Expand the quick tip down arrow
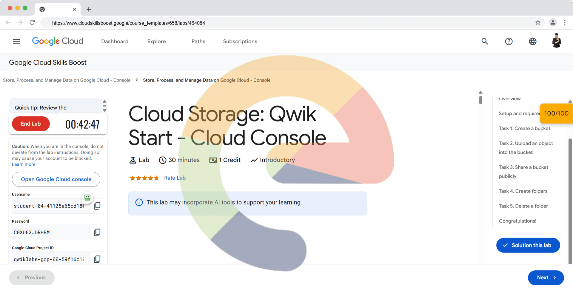 tap(104, 110)
